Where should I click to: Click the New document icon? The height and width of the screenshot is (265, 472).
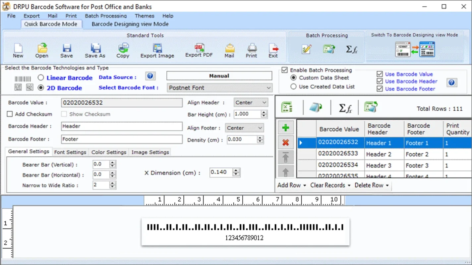tap(18, 48)
